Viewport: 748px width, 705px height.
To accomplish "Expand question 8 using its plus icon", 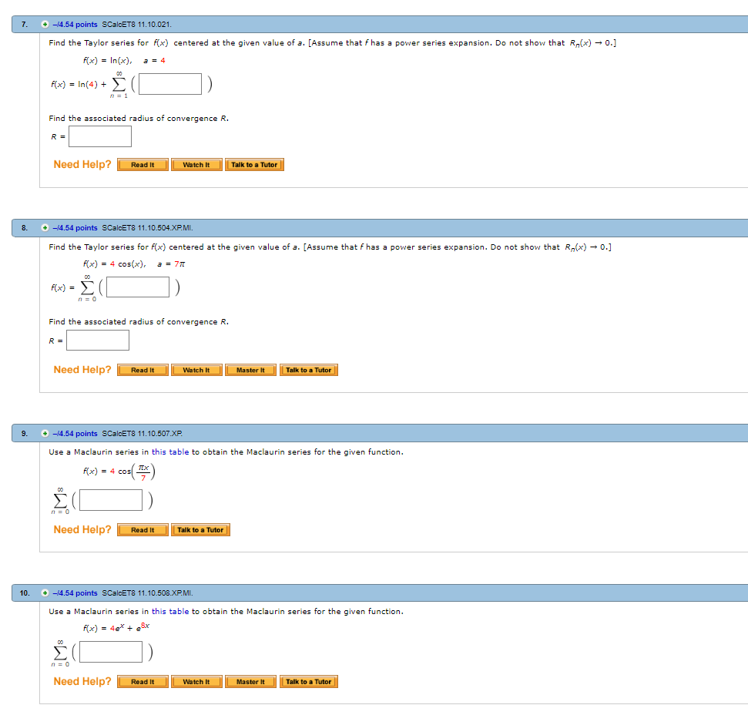I will pyautogui.click(x=43, y=227).
